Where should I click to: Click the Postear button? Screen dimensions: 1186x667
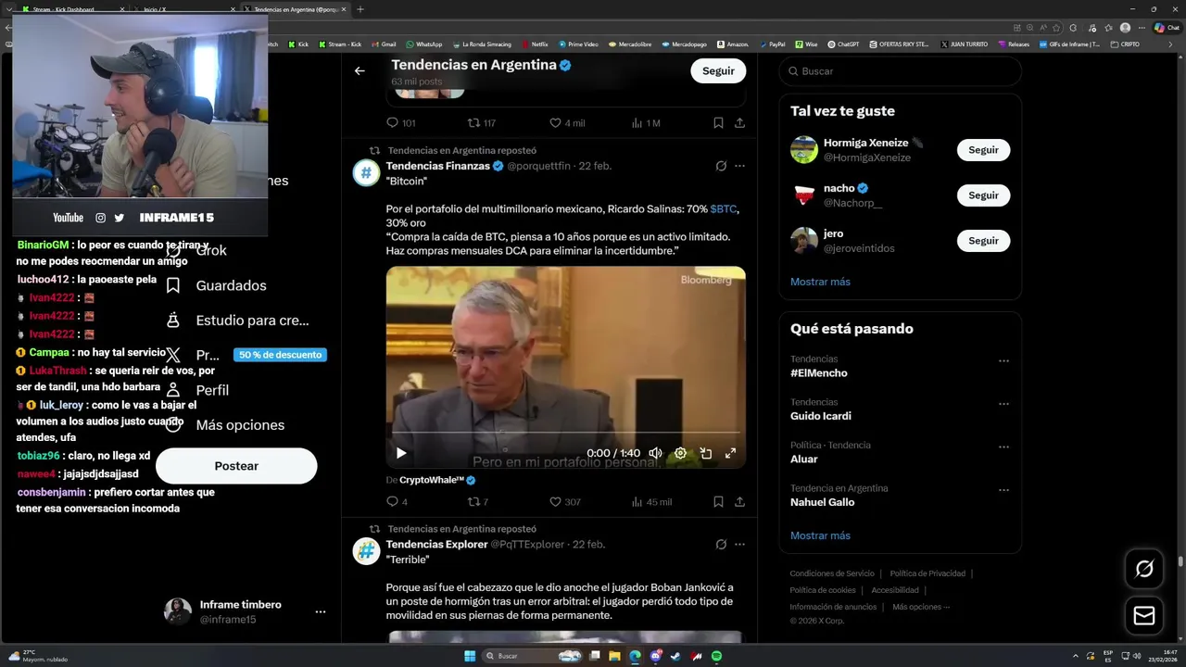point(236,466)
